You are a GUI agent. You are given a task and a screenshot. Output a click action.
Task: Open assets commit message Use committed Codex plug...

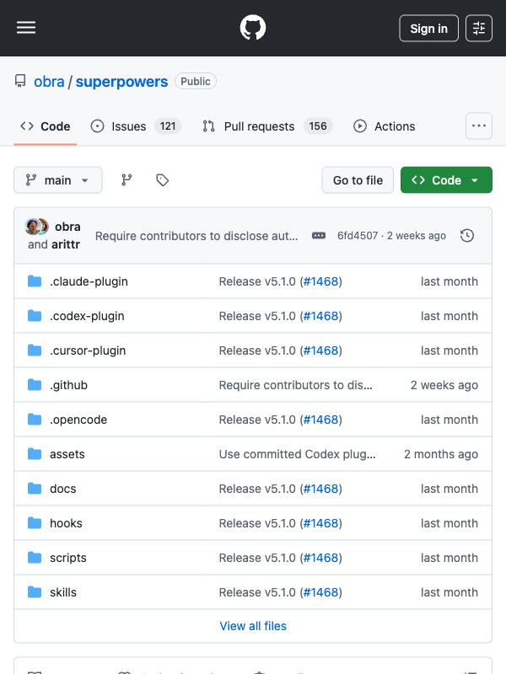(298, 454)
